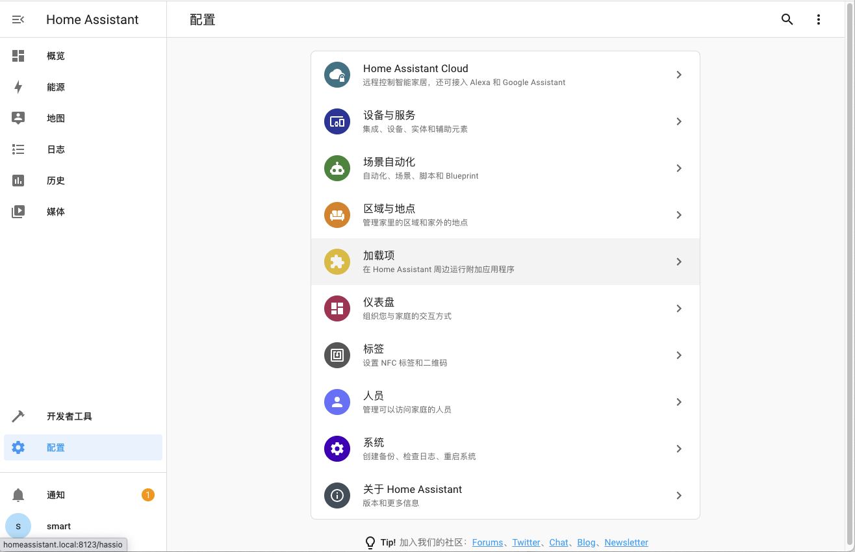This screenshot has height=552, width=855.
Task: Click the 加载项 puzzle piece icon
Action: click(337, 262)
